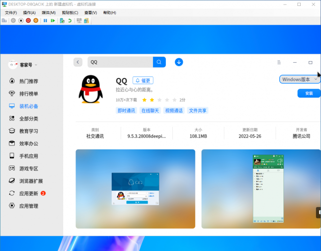This screenshot has height=251, width=321.
Task: Click the Enhanced Session toolbar icon
Action: [x=79, y=20]
